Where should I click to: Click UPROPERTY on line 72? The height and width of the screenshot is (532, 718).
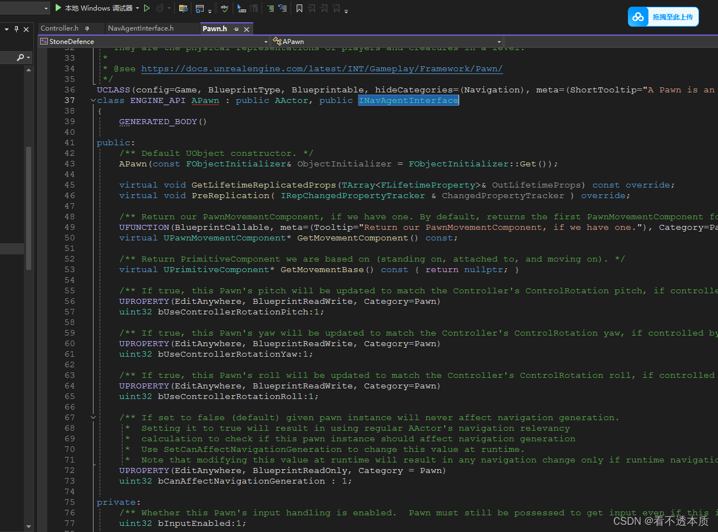144,471
